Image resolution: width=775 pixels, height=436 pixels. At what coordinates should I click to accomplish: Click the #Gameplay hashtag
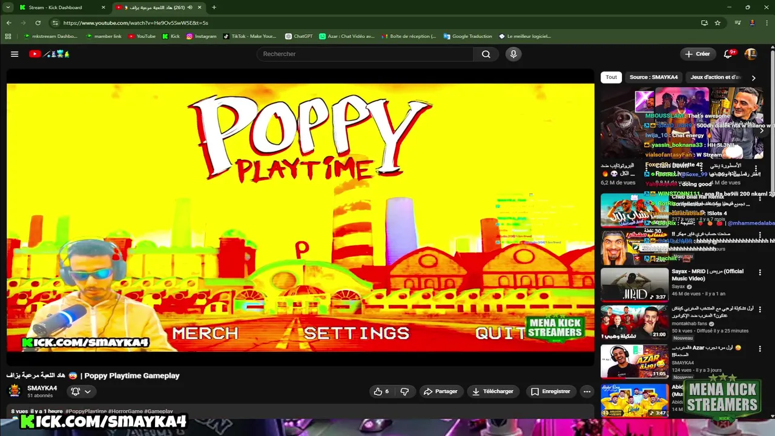[159, 411]
